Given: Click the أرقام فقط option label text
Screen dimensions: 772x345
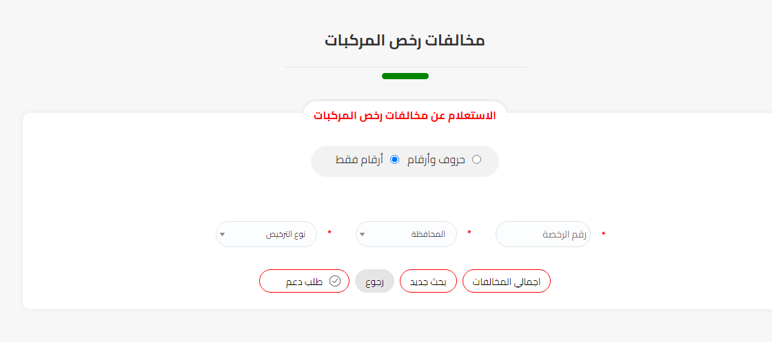Looking at the screenshot, I should pyautogui.click(x=359, y=160).
